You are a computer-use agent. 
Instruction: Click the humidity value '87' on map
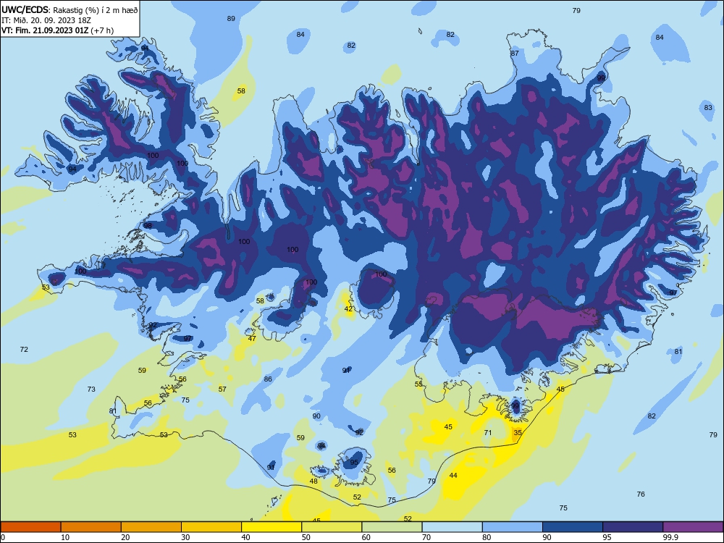pos(514,53)
